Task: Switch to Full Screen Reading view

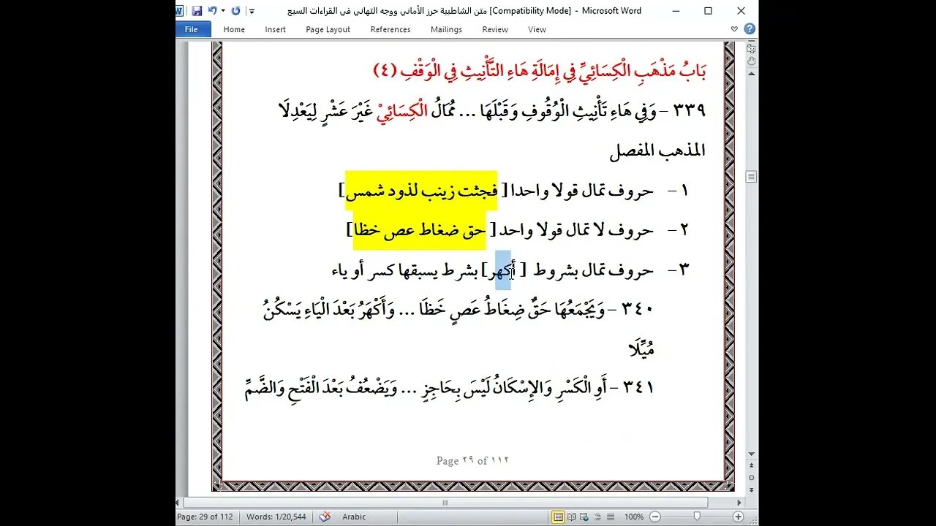Action: click(x=570, y=517)
